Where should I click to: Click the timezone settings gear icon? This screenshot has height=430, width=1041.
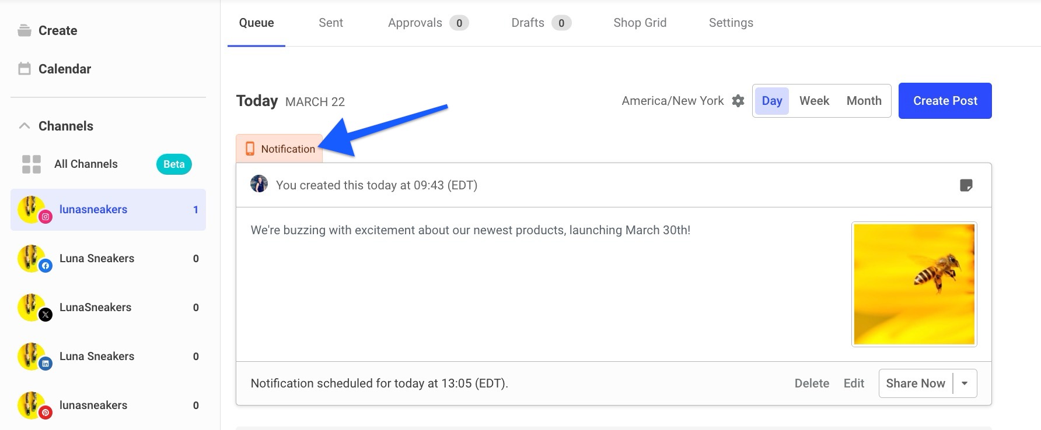tap(738, 101)
